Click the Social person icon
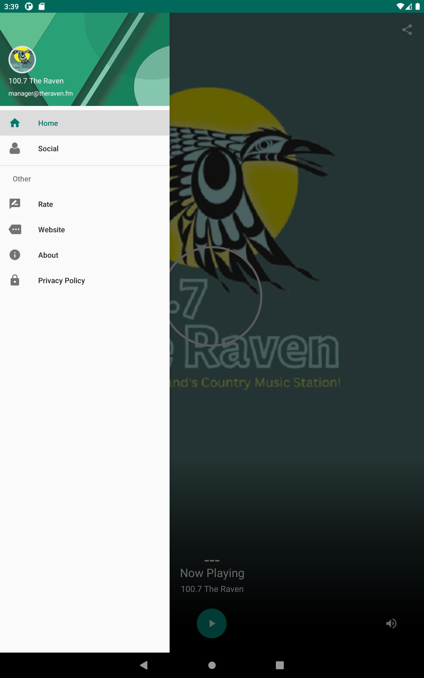Viewport: 424px width, 678px height. point(15,148)
